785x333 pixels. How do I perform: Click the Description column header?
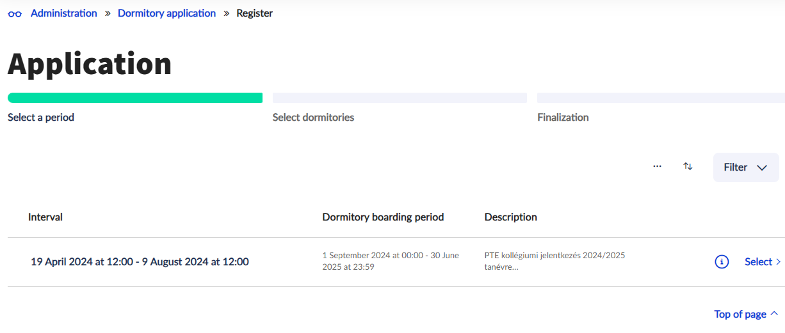click(510, 217)
